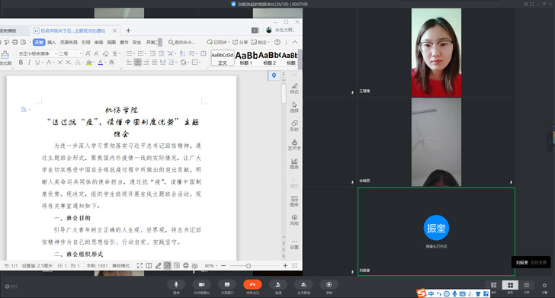
Task: Open 形状 shapes in right sidebar
Action: (x=294, y=126)
